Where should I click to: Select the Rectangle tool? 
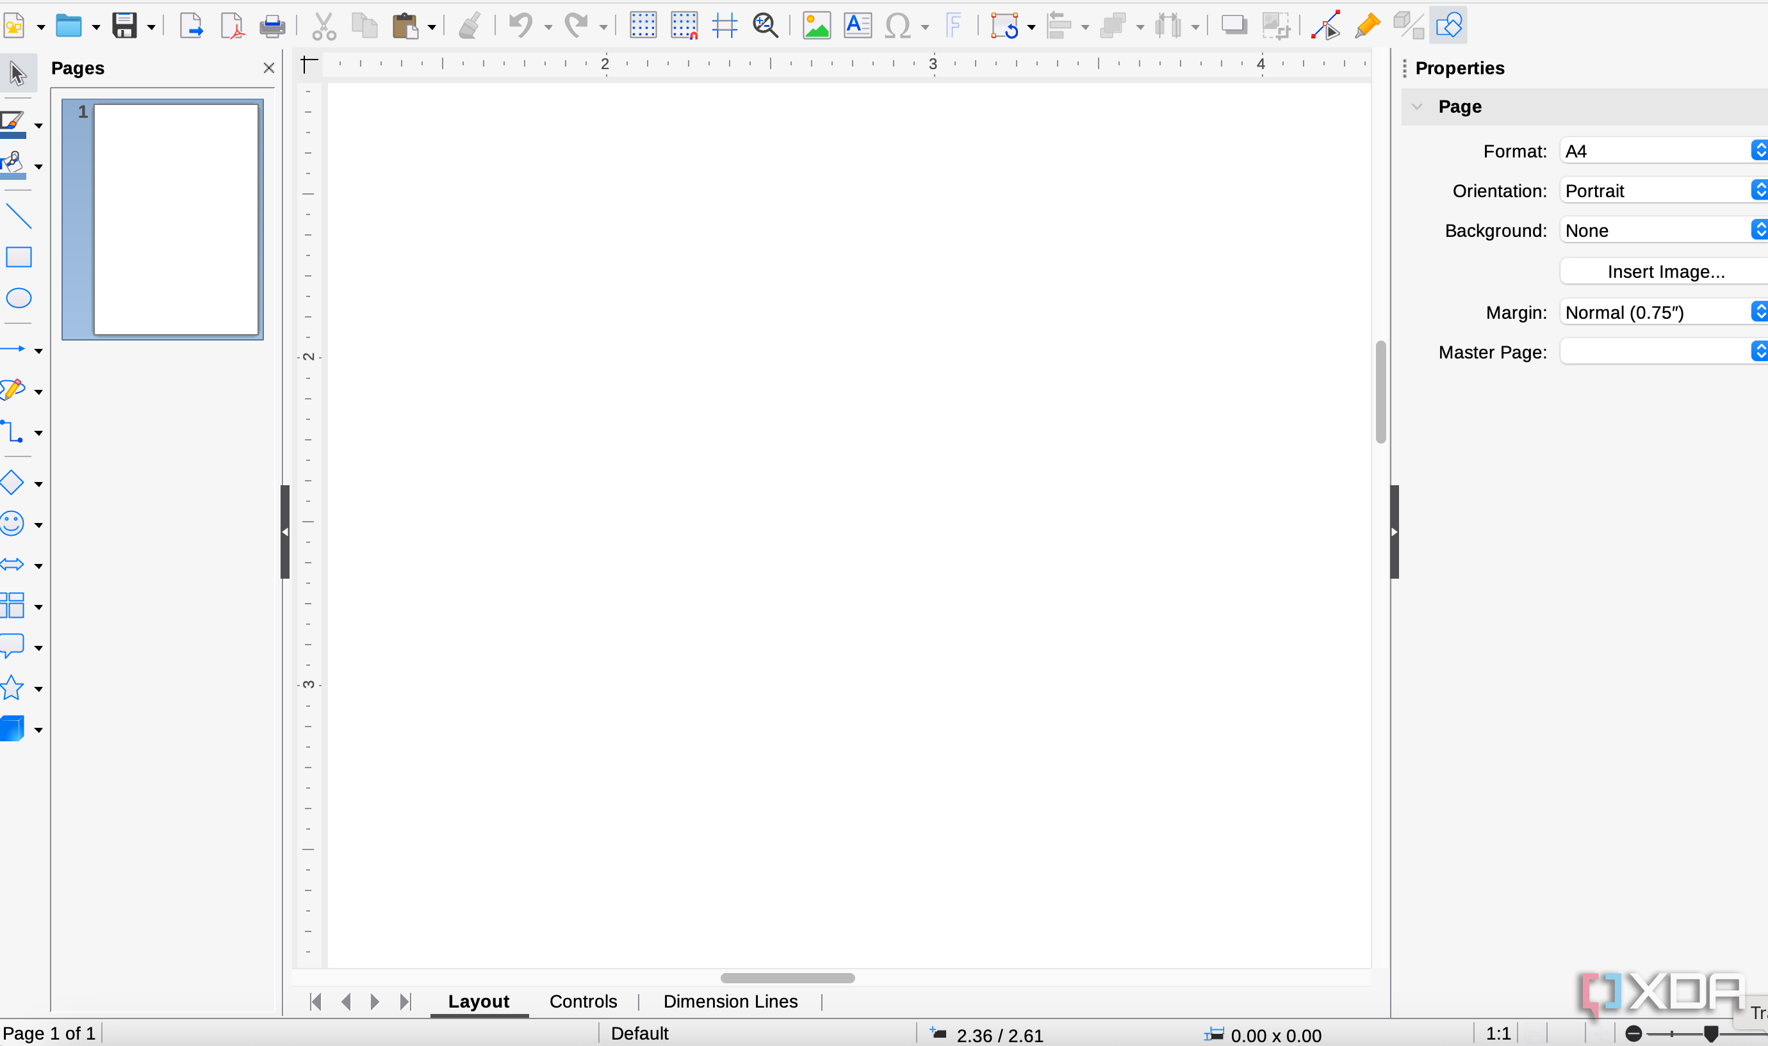19,257
